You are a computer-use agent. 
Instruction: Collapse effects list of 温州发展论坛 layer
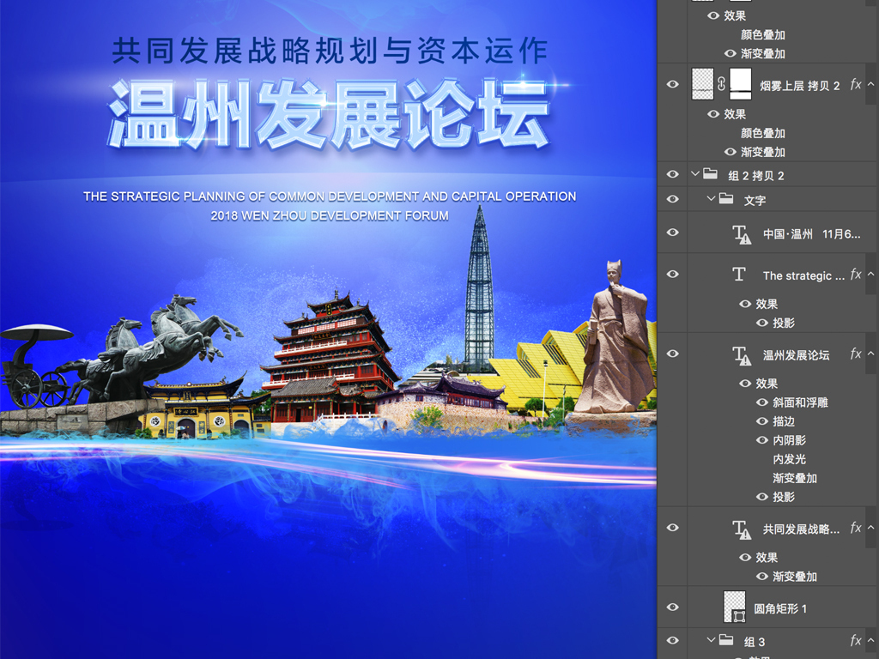[x=871, y=354]
